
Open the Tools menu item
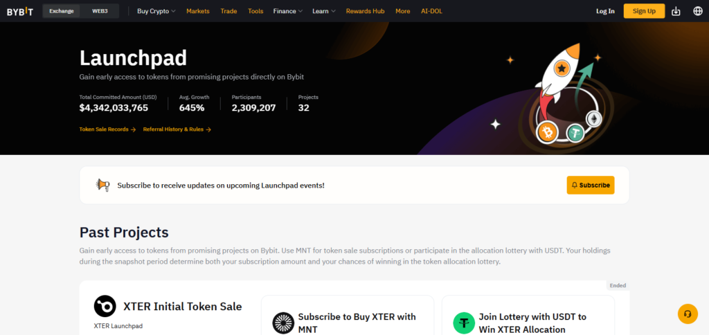point(255,11)
